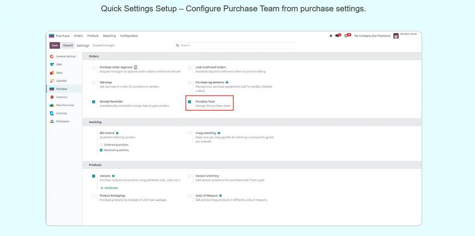
Task: Open the activities clock icon
Action: click(x=346, y=36)
